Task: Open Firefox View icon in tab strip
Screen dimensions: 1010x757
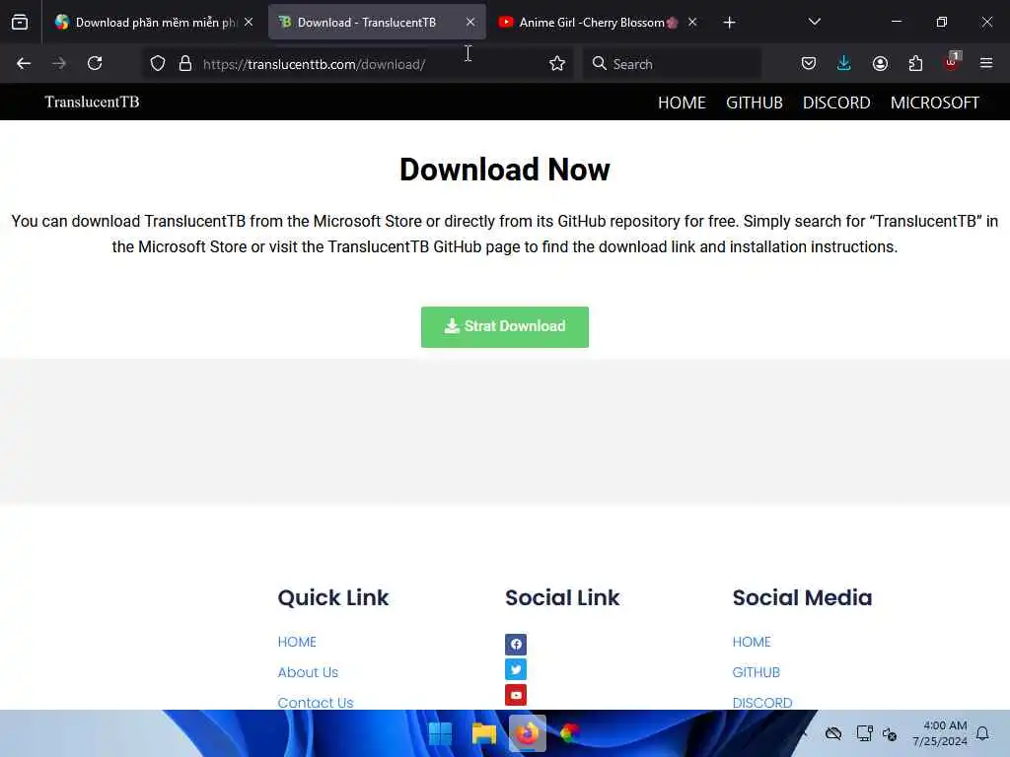Action: coord(20,23)
